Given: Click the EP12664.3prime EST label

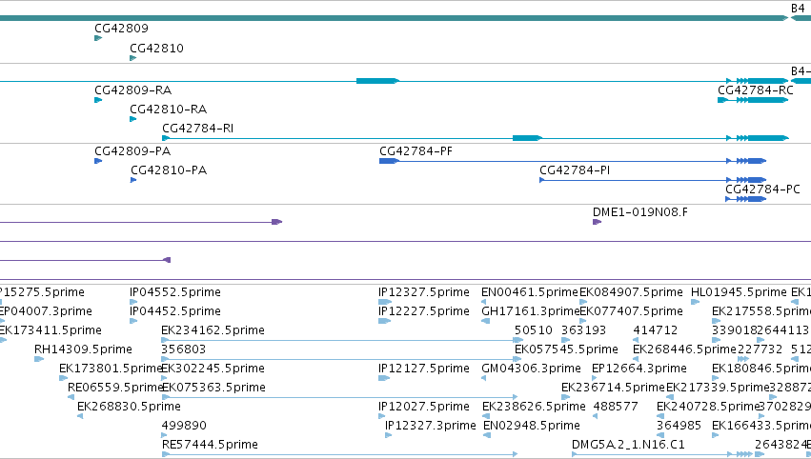Looking at the screenshot, I should coord(639,368).
